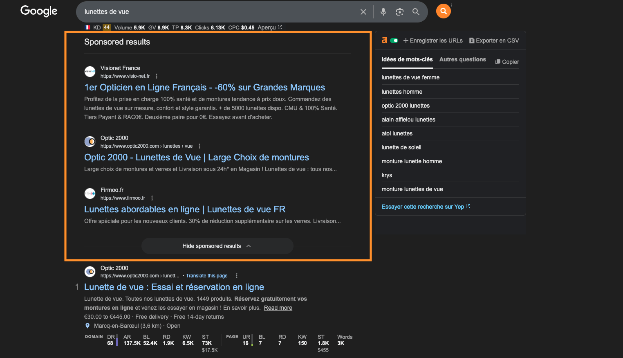The height and width of the screenshot is (358, 623).
Task: Click the Copier button
Action: pyautogui.click(x=507, y=62)
